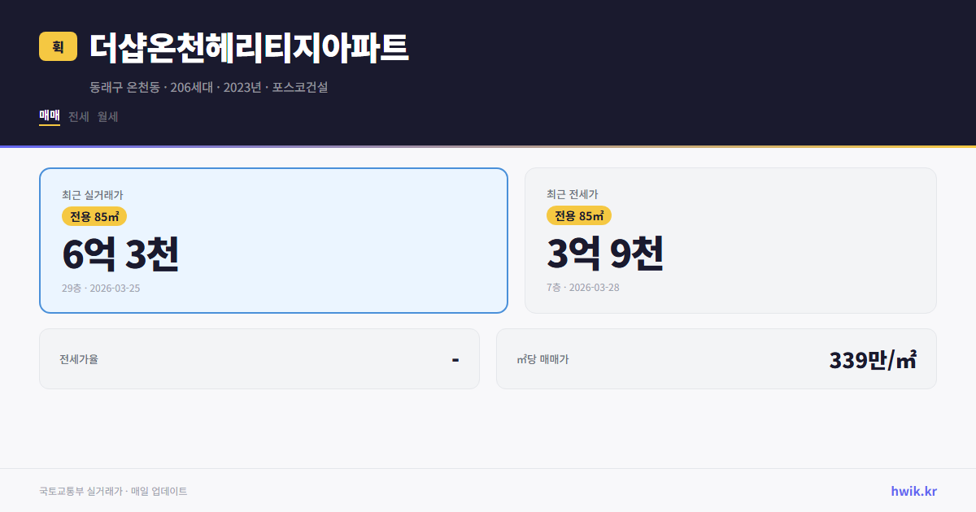The width and height of the screenshot is (976, 512).
Task: Click the dash value in 전세가율
Action: 457,358
